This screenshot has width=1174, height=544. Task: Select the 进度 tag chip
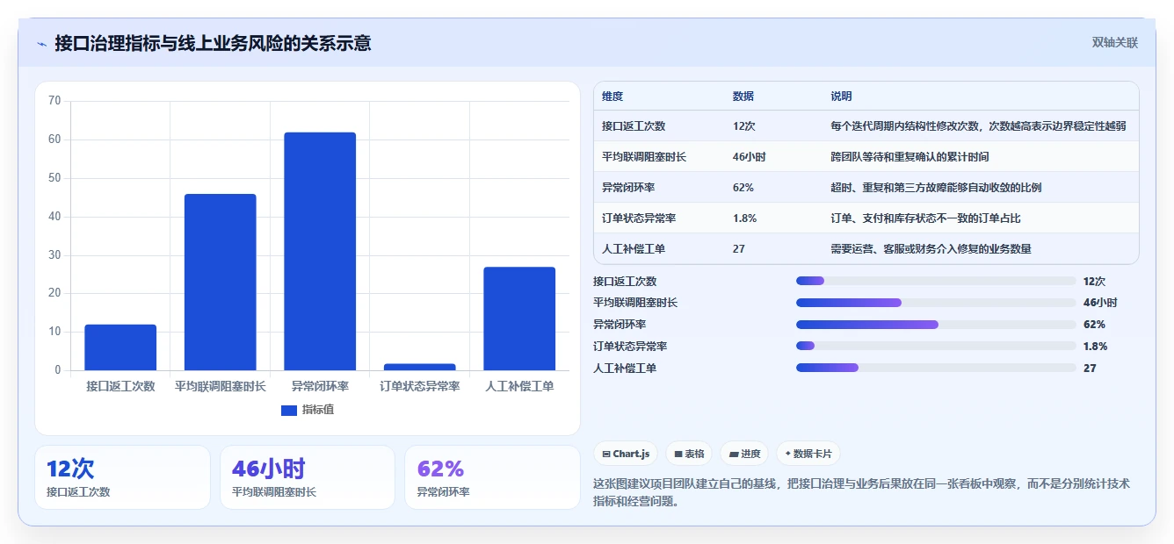click(744, 454)
